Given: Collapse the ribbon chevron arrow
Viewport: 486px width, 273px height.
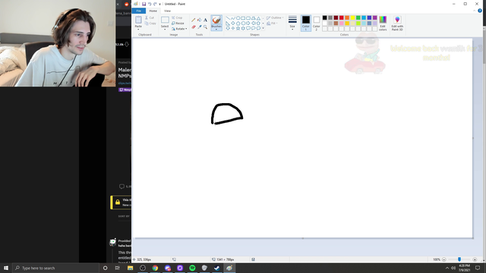Looking at the screenshot, I should pos(474,11).
